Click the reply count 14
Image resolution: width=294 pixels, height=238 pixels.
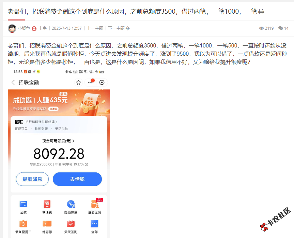click(x=286, y=28)
